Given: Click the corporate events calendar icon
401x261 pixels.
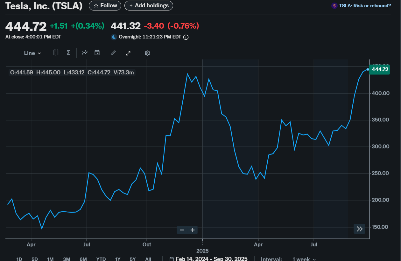Looking at the screenshot, I should click(x=97, y=53).
